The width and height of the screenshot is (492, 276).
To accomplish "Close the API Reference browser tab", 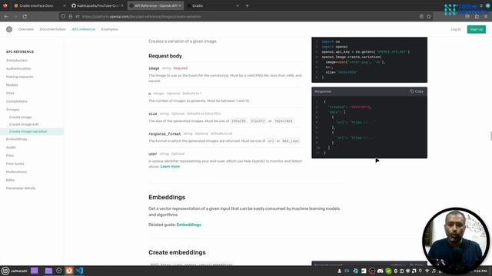I will tap(180, 5).
